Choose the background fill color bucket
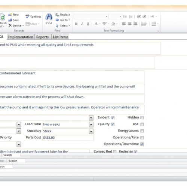The height and width of the screenshot is (187, 187). coord(113,24)
